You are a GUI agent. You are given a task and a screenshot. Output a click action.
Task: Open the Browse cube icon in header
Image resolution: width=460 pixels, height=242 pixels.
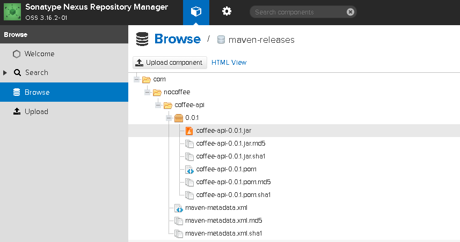click(196, 12)
